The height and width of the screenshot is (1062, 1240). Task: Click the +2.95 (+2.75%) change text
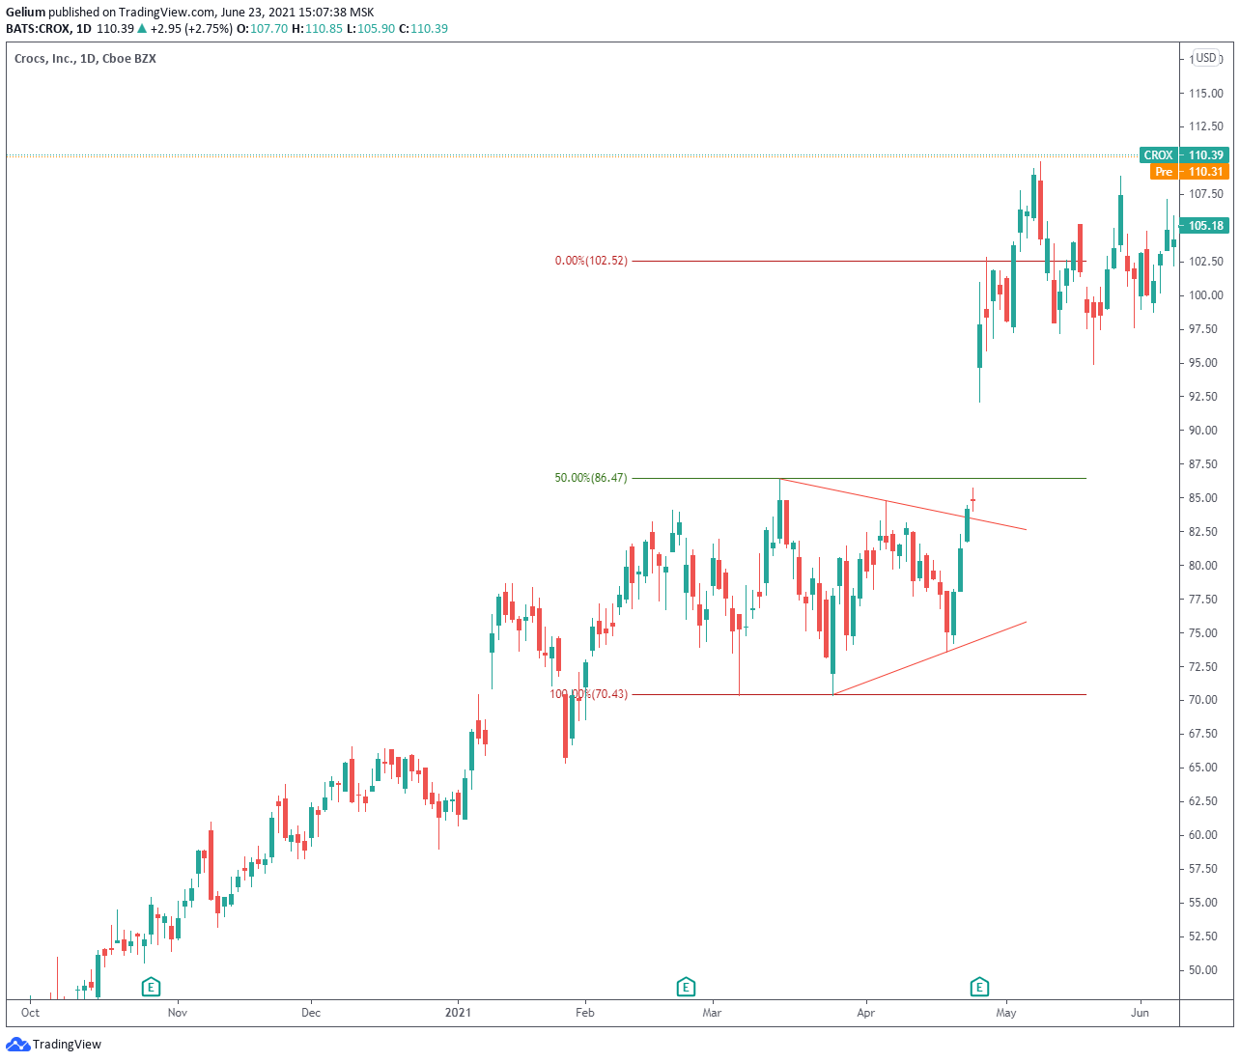[x=190, y=29]
